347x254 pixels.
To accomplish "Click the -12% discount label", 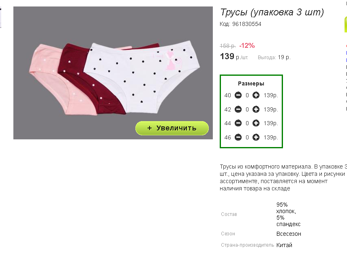I will coord(248,45).
